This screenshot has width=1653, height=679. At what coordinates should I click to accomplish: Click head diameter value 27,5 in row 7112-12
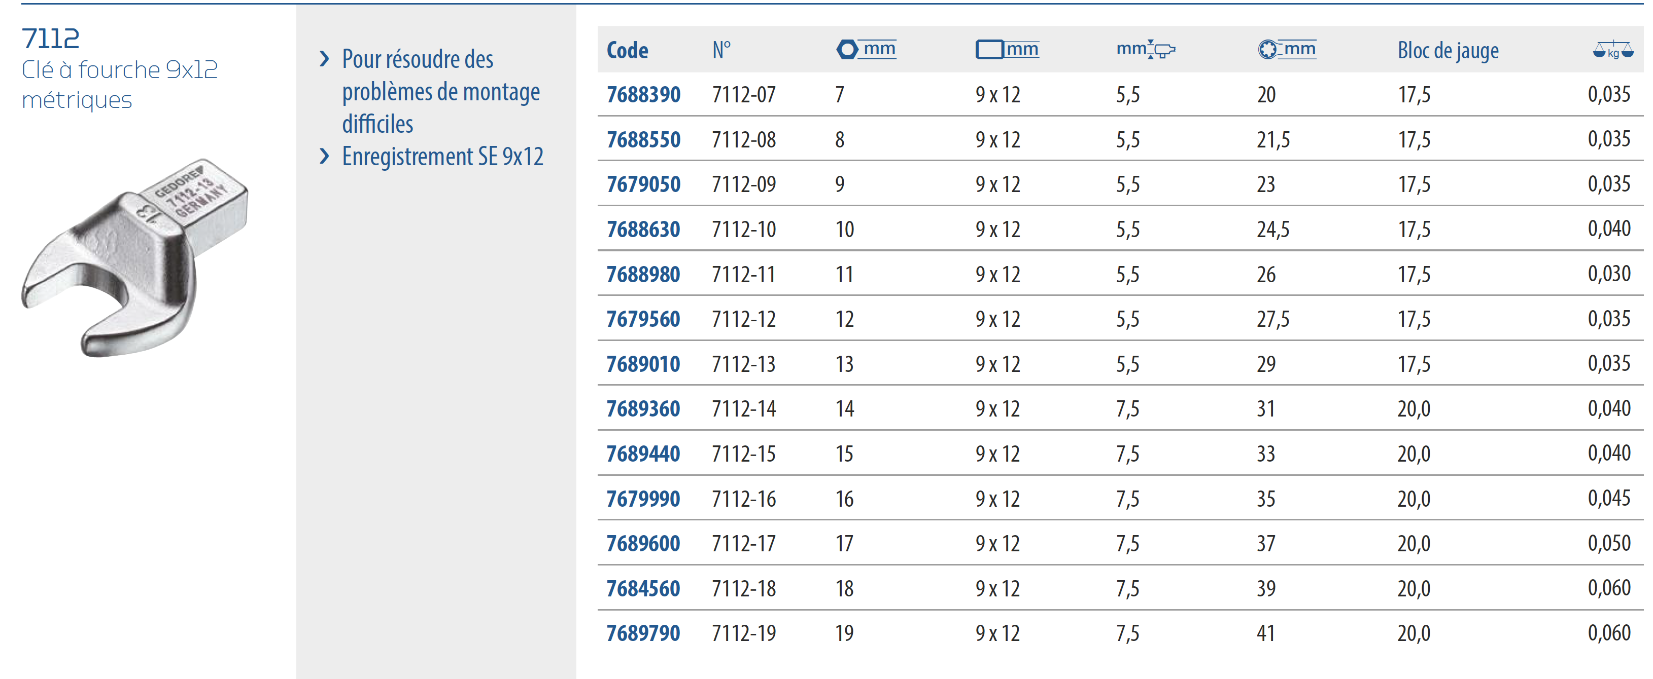coord(1273,319)
